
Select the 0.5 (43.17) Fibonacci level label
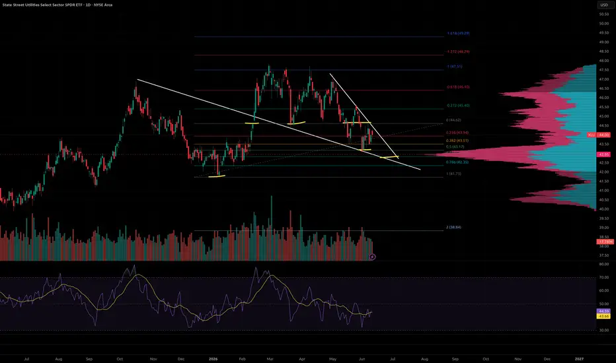tap(455, 147)
